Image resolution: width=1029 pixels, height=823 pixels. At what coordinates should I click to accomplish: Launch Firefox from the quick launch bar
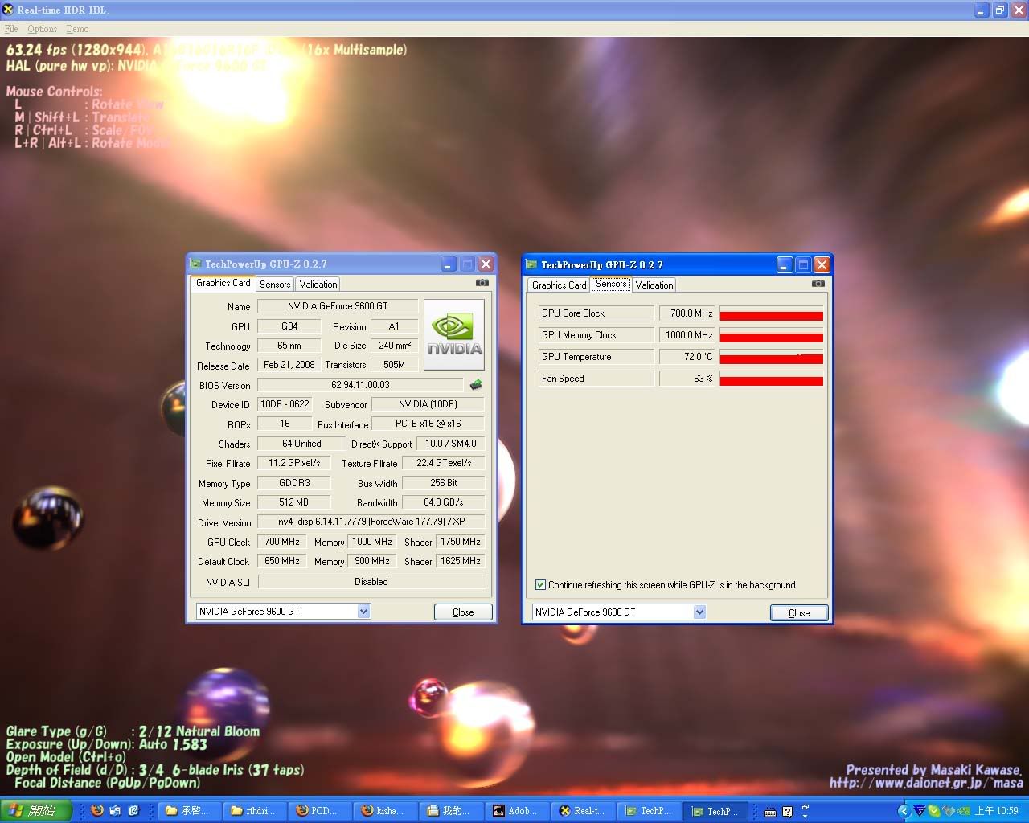[97, 811]
